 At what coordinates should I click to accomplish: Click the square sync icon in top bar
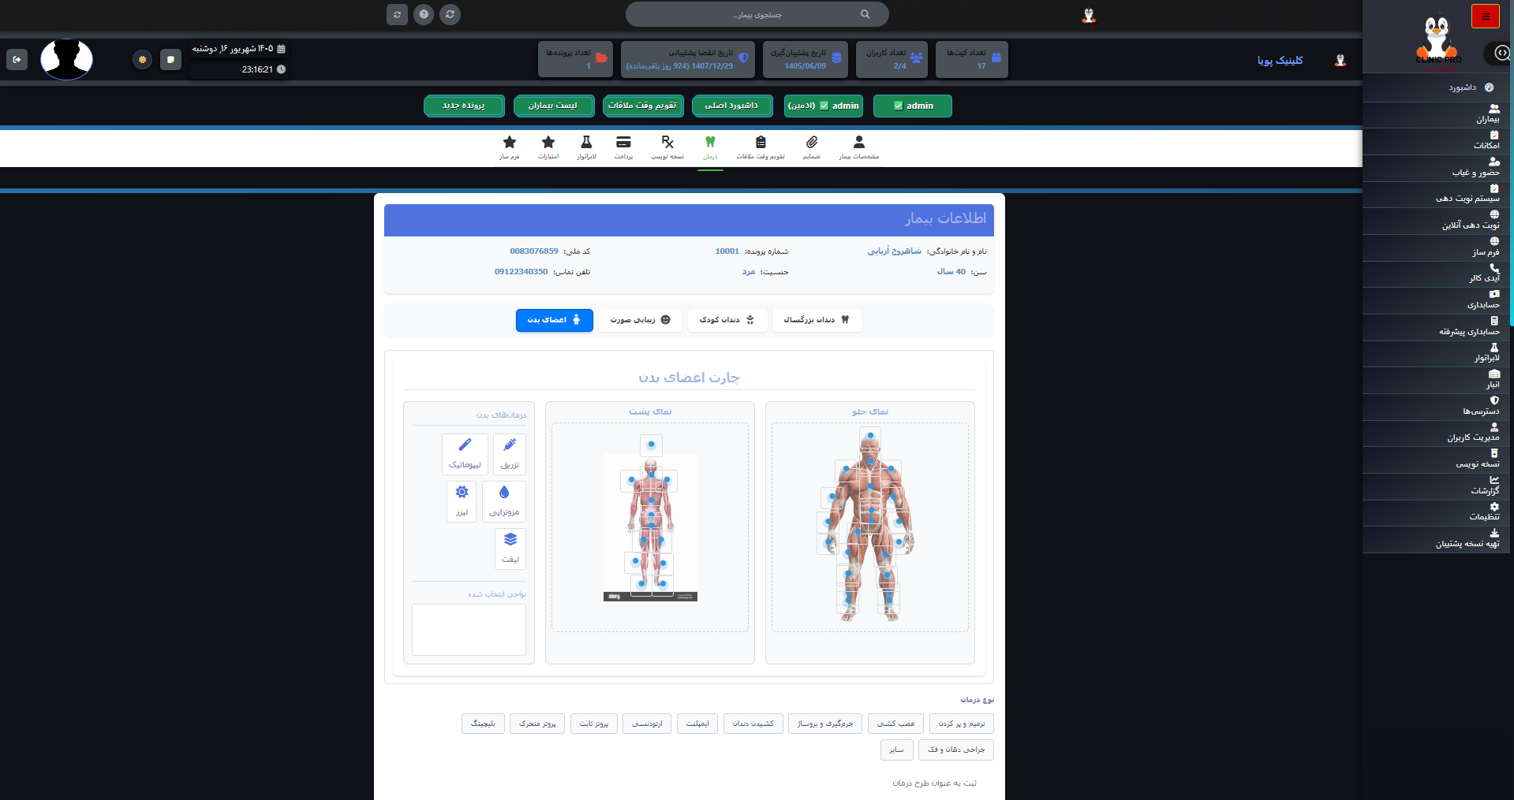click(x=397, y=14)
